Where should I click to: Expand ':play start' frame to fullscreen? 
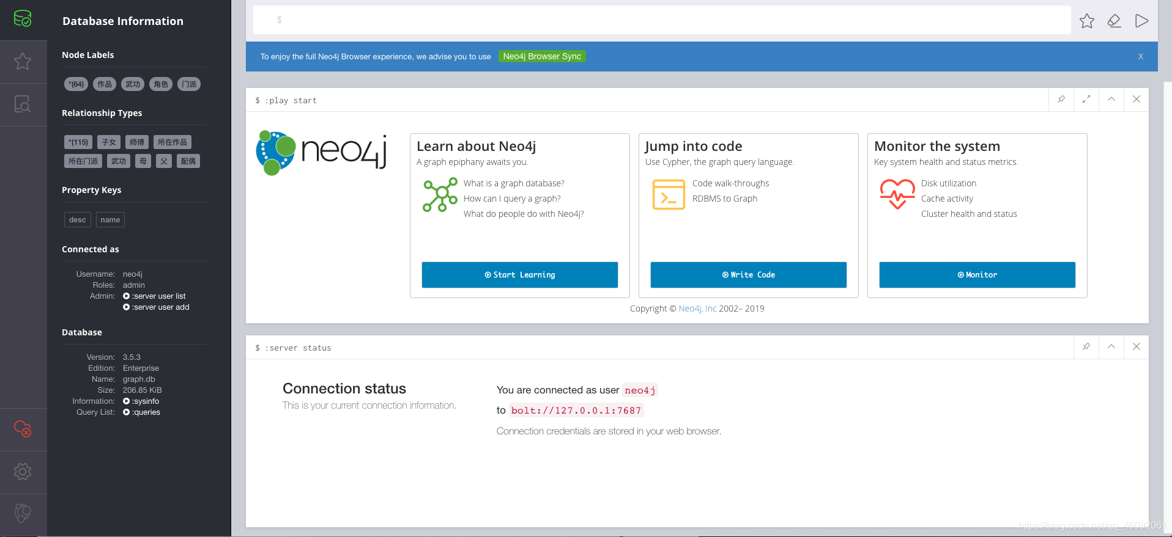1086,99
